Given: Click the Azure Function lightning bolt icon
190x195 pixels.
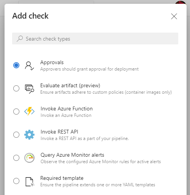Looking at the screenshot, I should coord(29,111).
